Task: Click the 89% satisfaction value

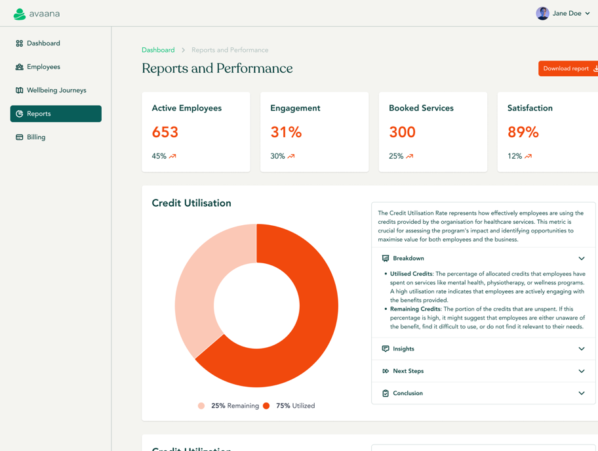Action: coord(523,132)
